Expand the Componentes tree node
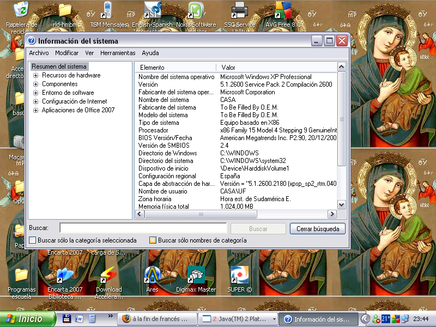Viewport: 436px width, 327px height. (36, 84)
